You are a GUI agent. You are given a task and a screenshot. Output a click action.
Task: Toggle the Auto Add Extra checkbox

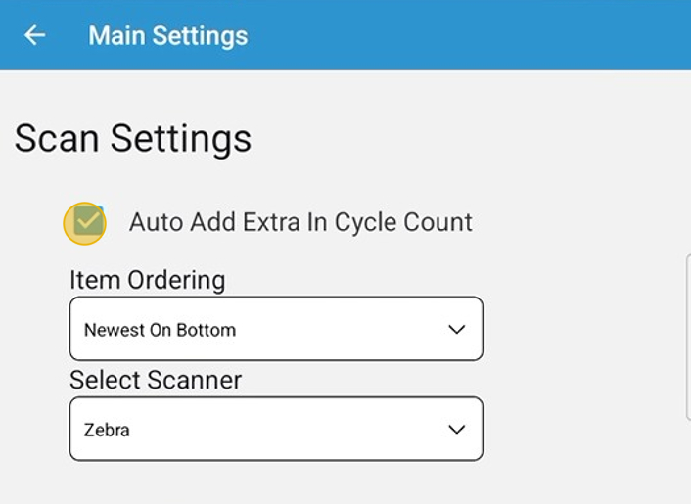click(x=86, y=223)
